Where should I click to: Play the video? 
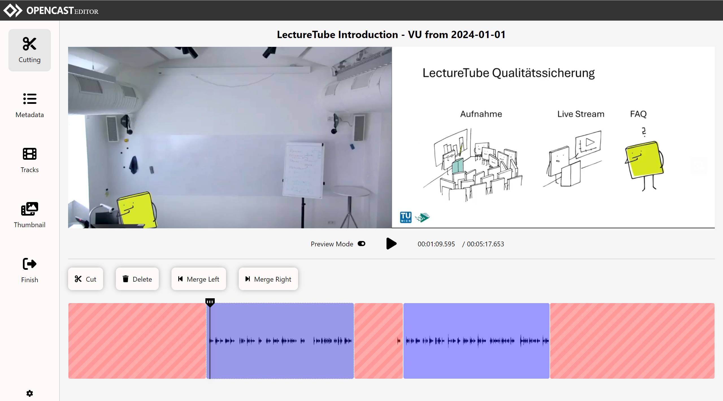pyautogui.click(x=391, y=244)
